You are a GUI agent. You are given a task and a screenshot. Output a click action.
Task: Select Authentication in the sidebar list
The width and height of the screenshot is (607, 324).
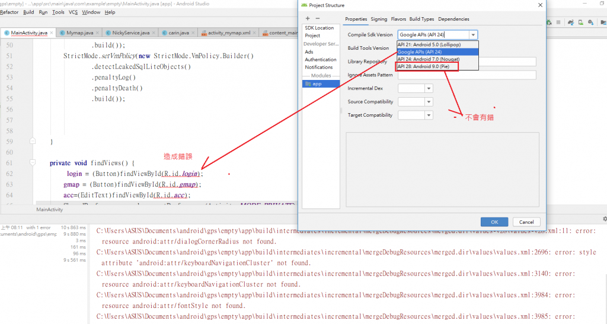(x=321, y=60)
